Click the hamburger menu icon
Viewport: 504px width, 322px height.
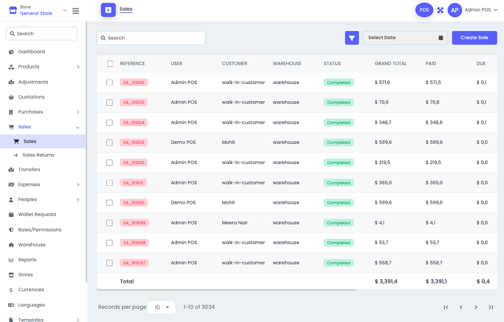[76, 11]
